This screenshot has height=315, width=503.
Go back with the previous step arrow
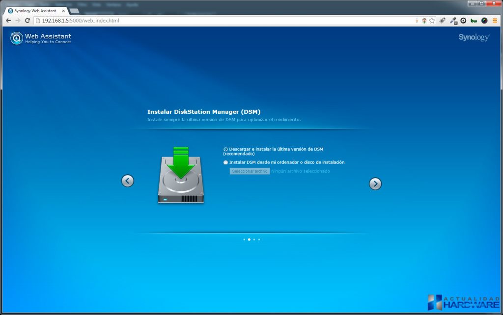127,181
